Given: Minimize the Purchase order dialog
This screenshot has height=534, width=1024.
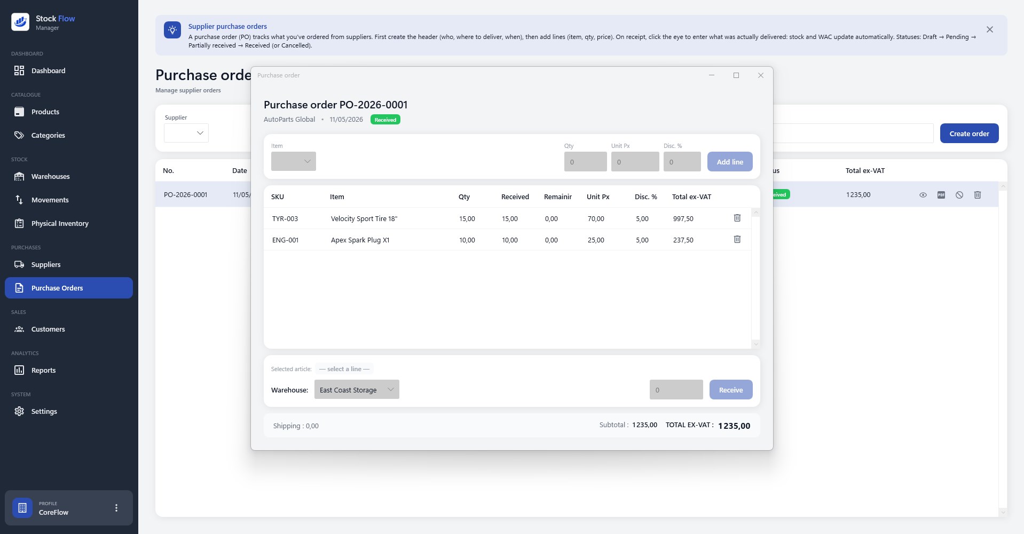Looking at the screenshot, I should pos(712,75).
